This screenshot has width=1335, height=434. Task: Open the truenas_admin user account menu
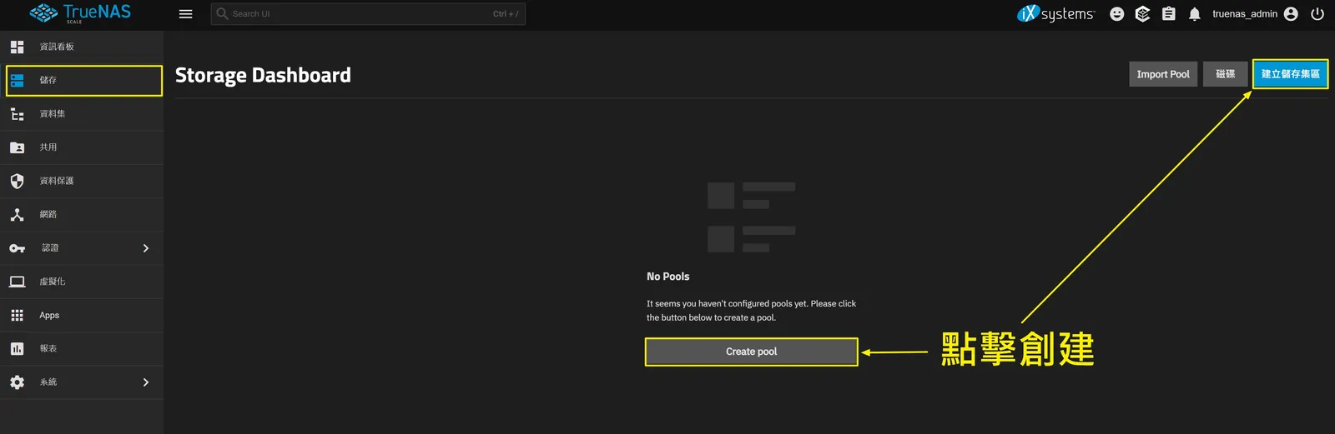coord(1255,14)
